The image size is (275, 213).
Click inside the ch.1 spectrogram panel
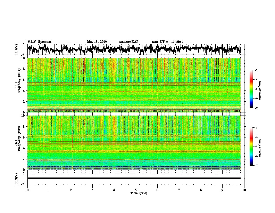tap(134, 85)
